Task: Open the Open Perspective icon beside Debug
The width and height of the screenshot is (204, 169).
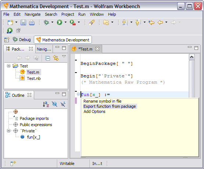Action: tap(7, 40)
